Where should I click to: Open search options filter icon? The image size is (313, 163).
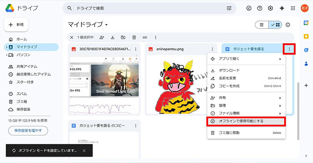click(229, 8)
